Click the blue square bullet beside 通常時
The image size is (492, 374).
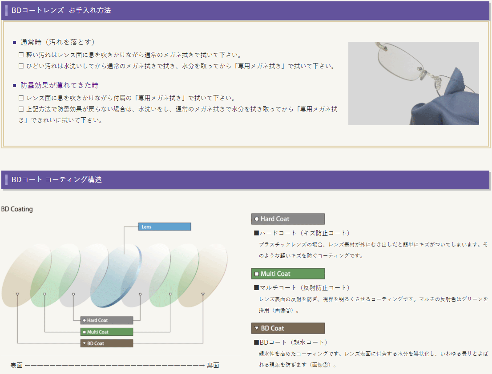tap(14, 43)
